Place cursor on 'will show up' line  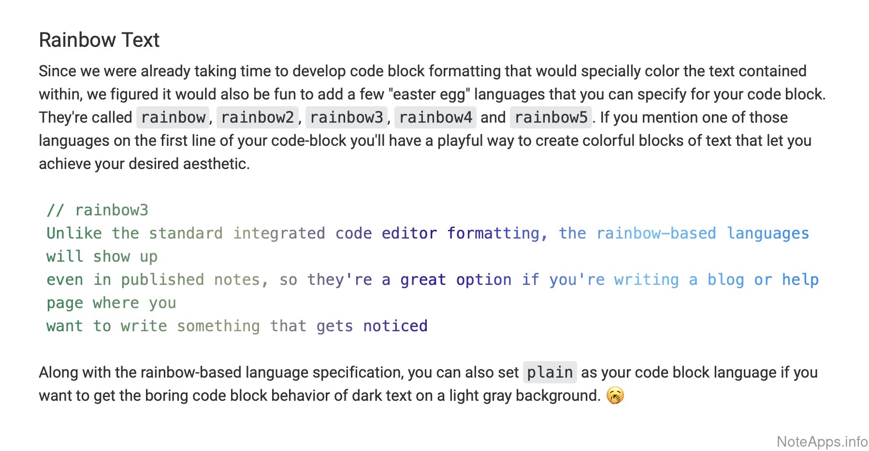[102, 256]
